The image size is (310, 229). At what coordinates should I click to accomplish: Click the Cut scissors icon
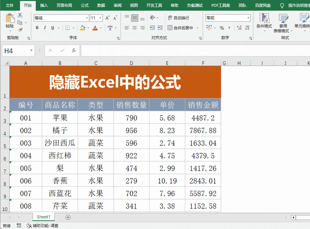pyautogui.click(x=20, y=15)
